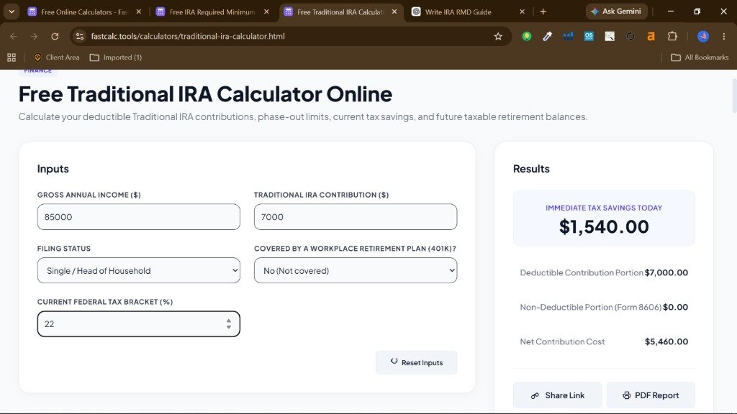Open the workplace retirement plan coverage dropdown
737x414 pixels.
(356, 270)
